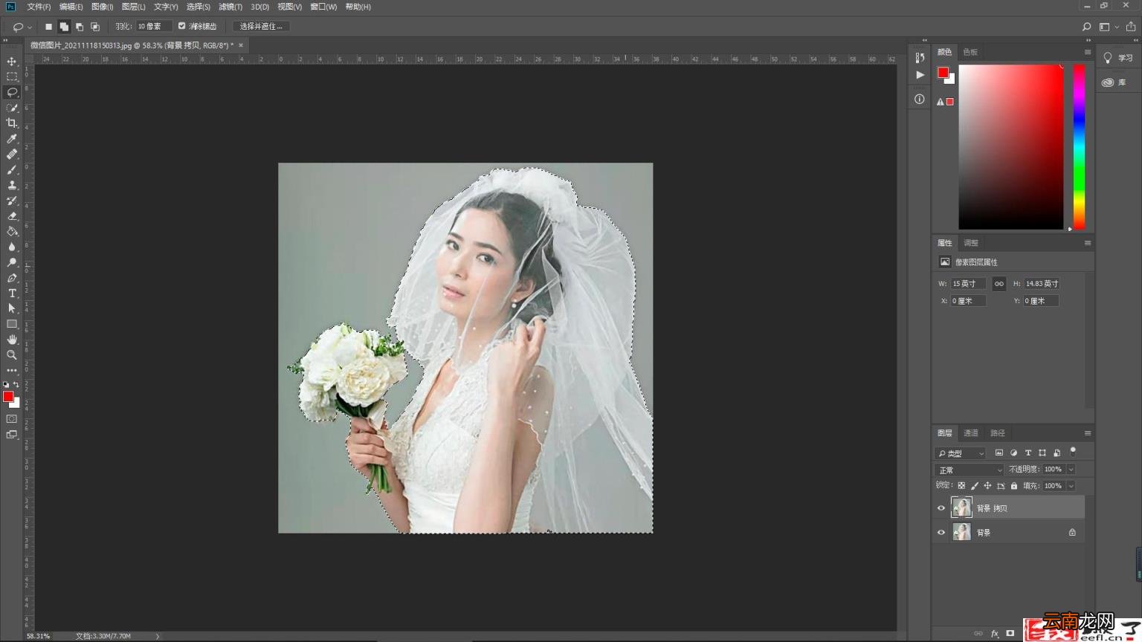
Task: Toggle the layer filter on/off switch
Action: pos(1073,452)
